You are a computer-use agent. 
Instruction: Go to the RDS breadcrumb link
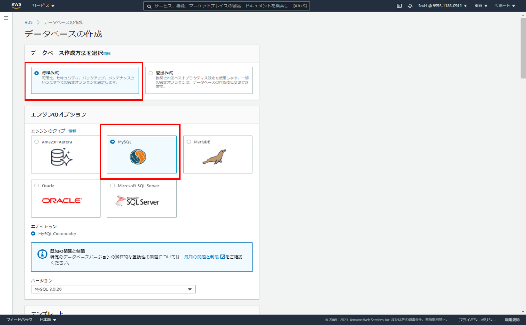point(28,22)
